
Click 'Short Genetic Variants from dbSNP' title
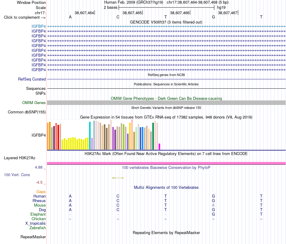[x=166, y=108]
